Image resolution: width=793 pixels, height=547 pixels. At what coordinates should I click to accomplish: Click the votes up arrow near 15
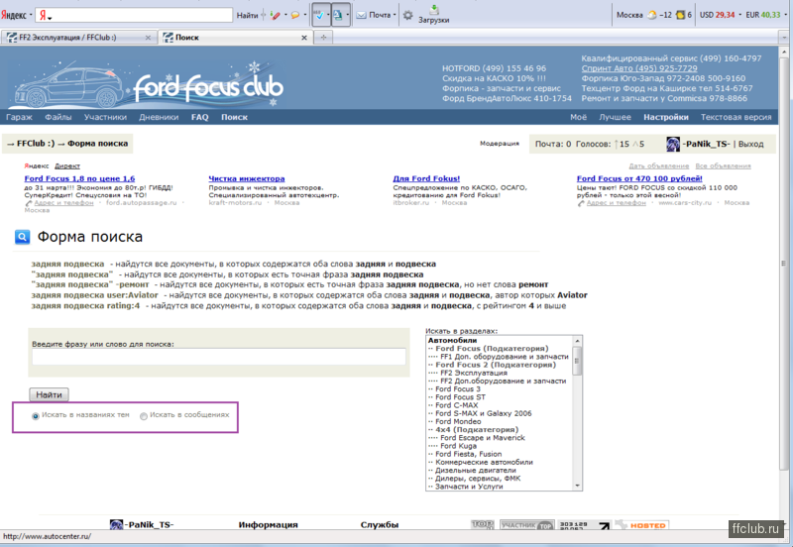click(617, 144)
